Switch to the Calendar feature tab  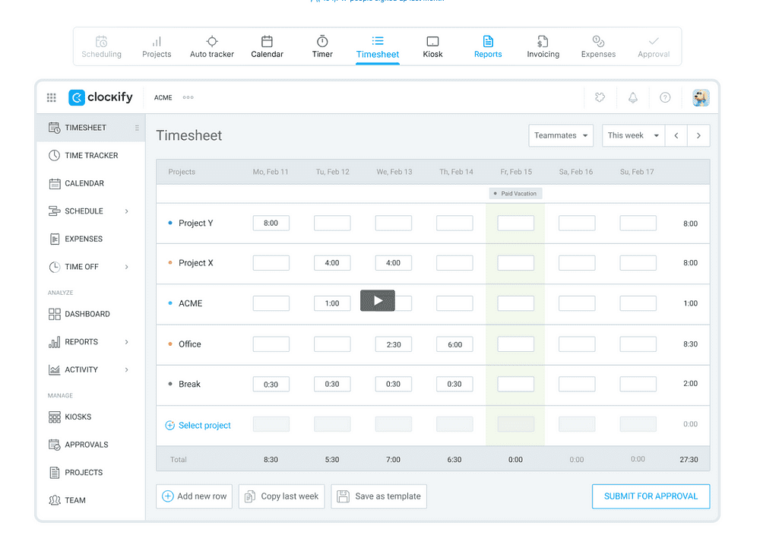point(267,46)
